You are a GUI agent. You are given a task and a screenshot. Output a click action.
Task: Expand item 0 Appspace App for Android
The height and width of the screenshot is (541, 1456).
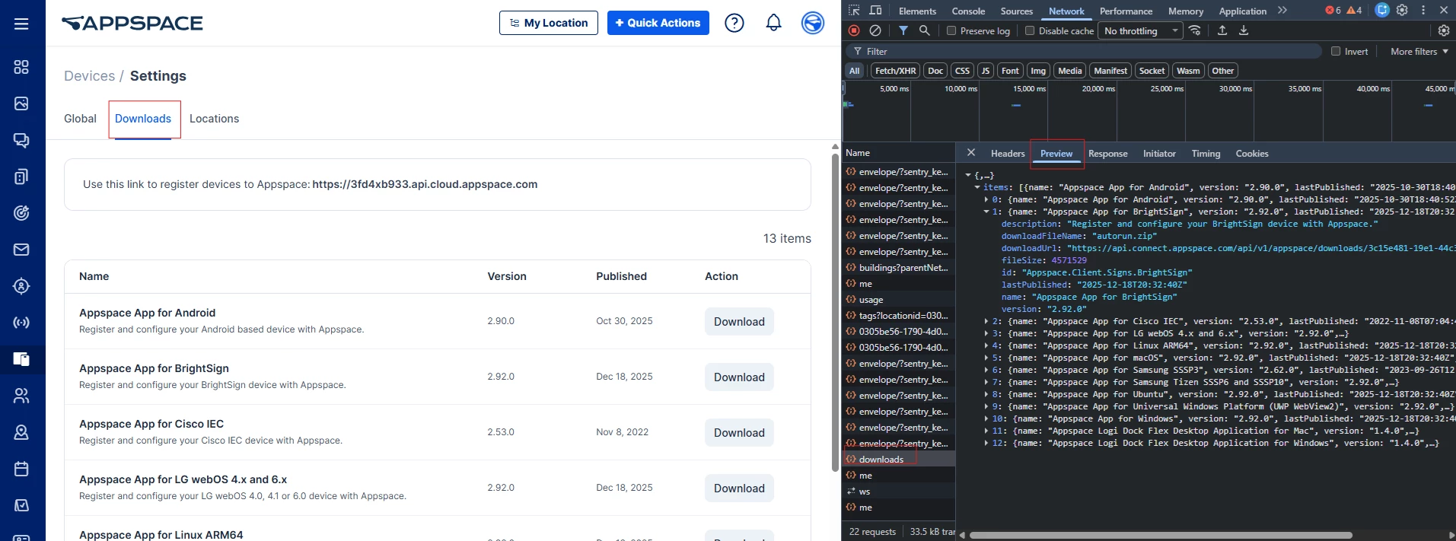click(987, 199)
